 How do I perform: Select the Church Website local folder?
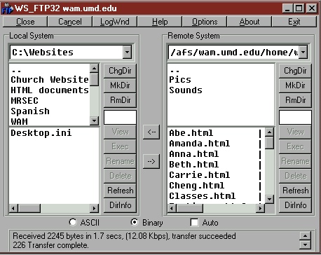(50, 80)
